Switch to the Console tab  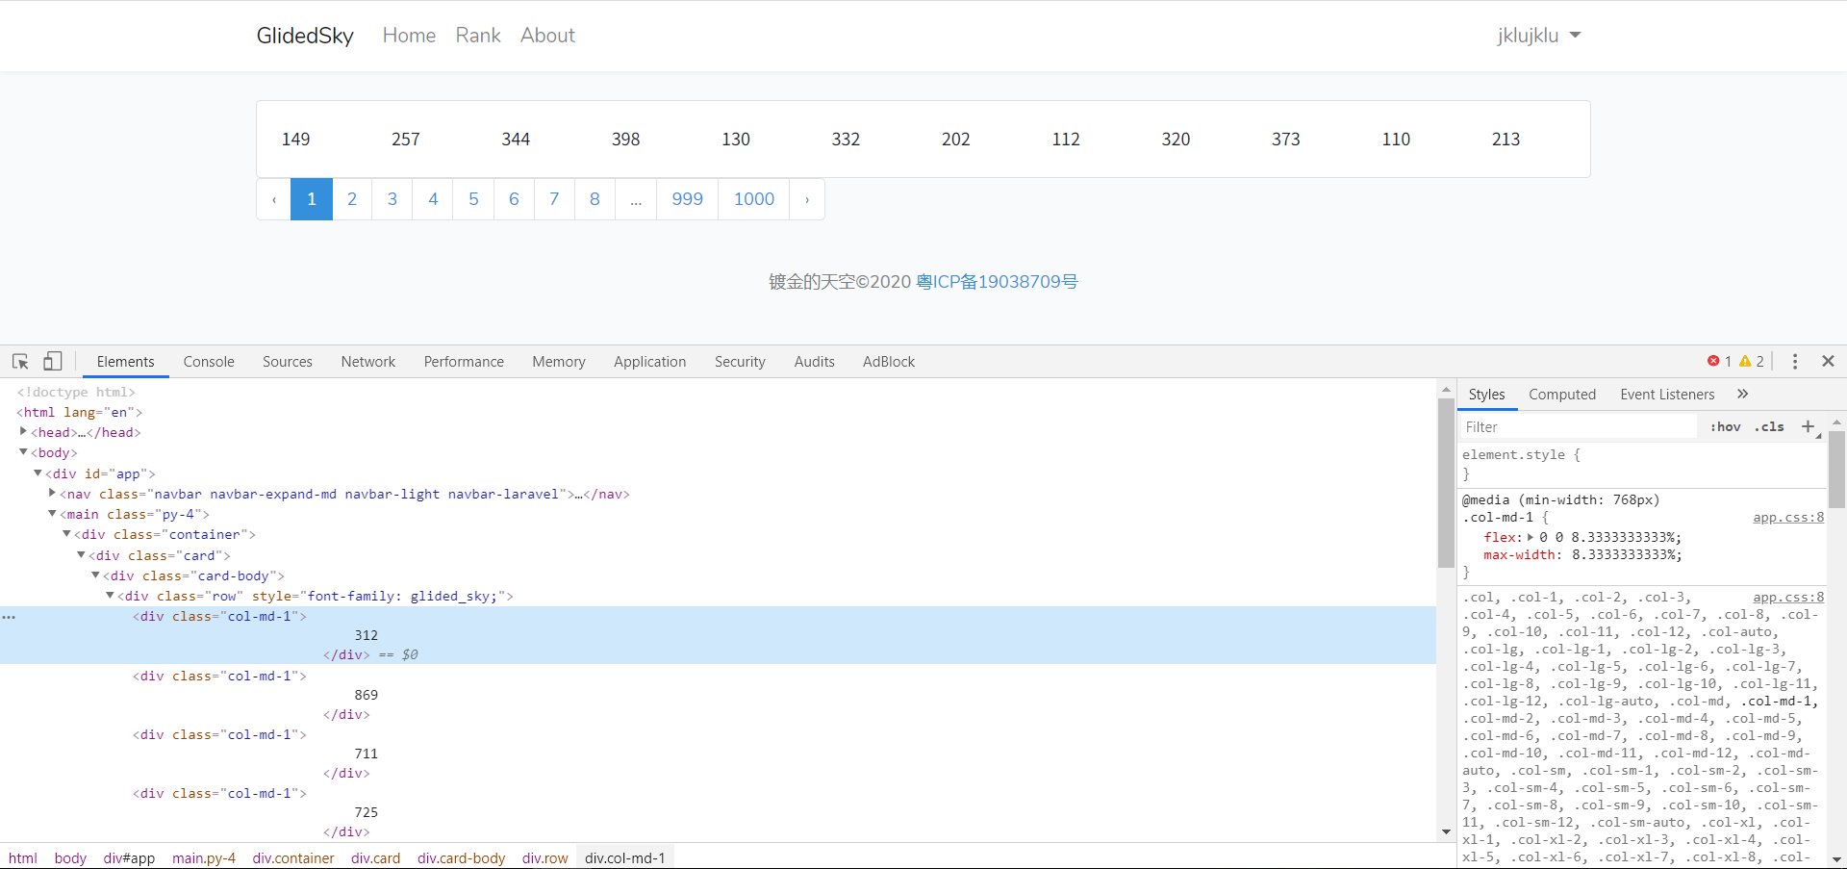coord(209,362)
